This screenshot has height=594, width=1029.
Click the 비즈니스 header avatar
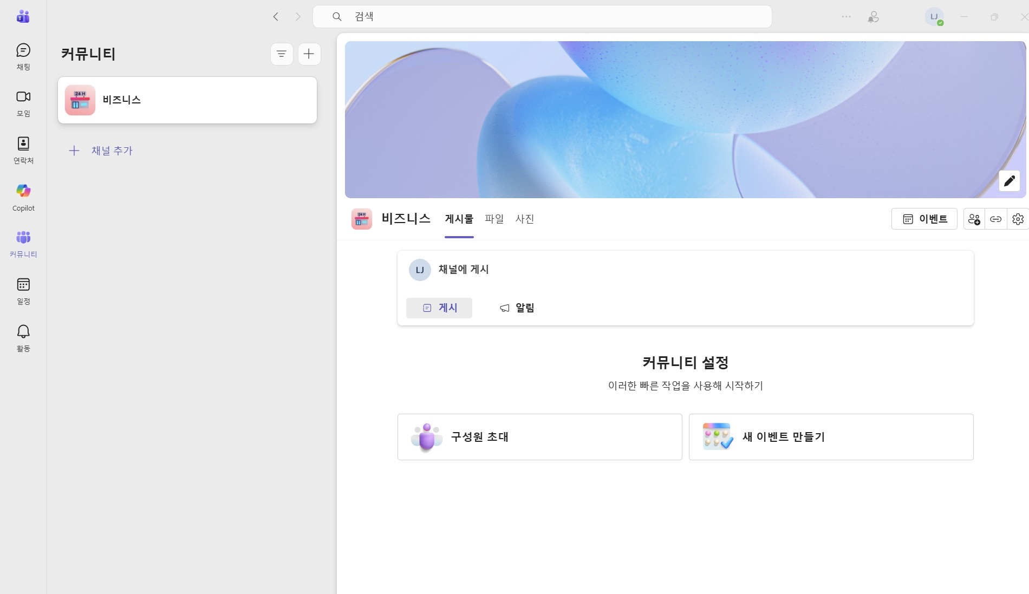pos(362,219)
